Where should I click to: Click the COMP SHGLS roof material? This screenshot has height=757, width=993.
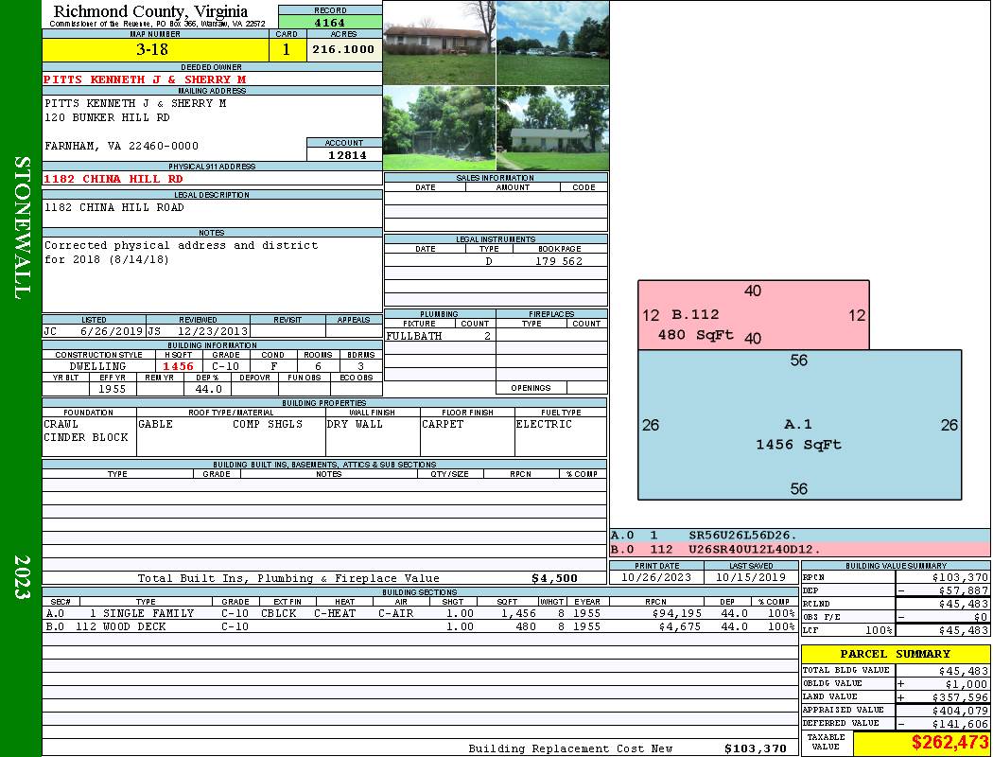coord(268,424)
